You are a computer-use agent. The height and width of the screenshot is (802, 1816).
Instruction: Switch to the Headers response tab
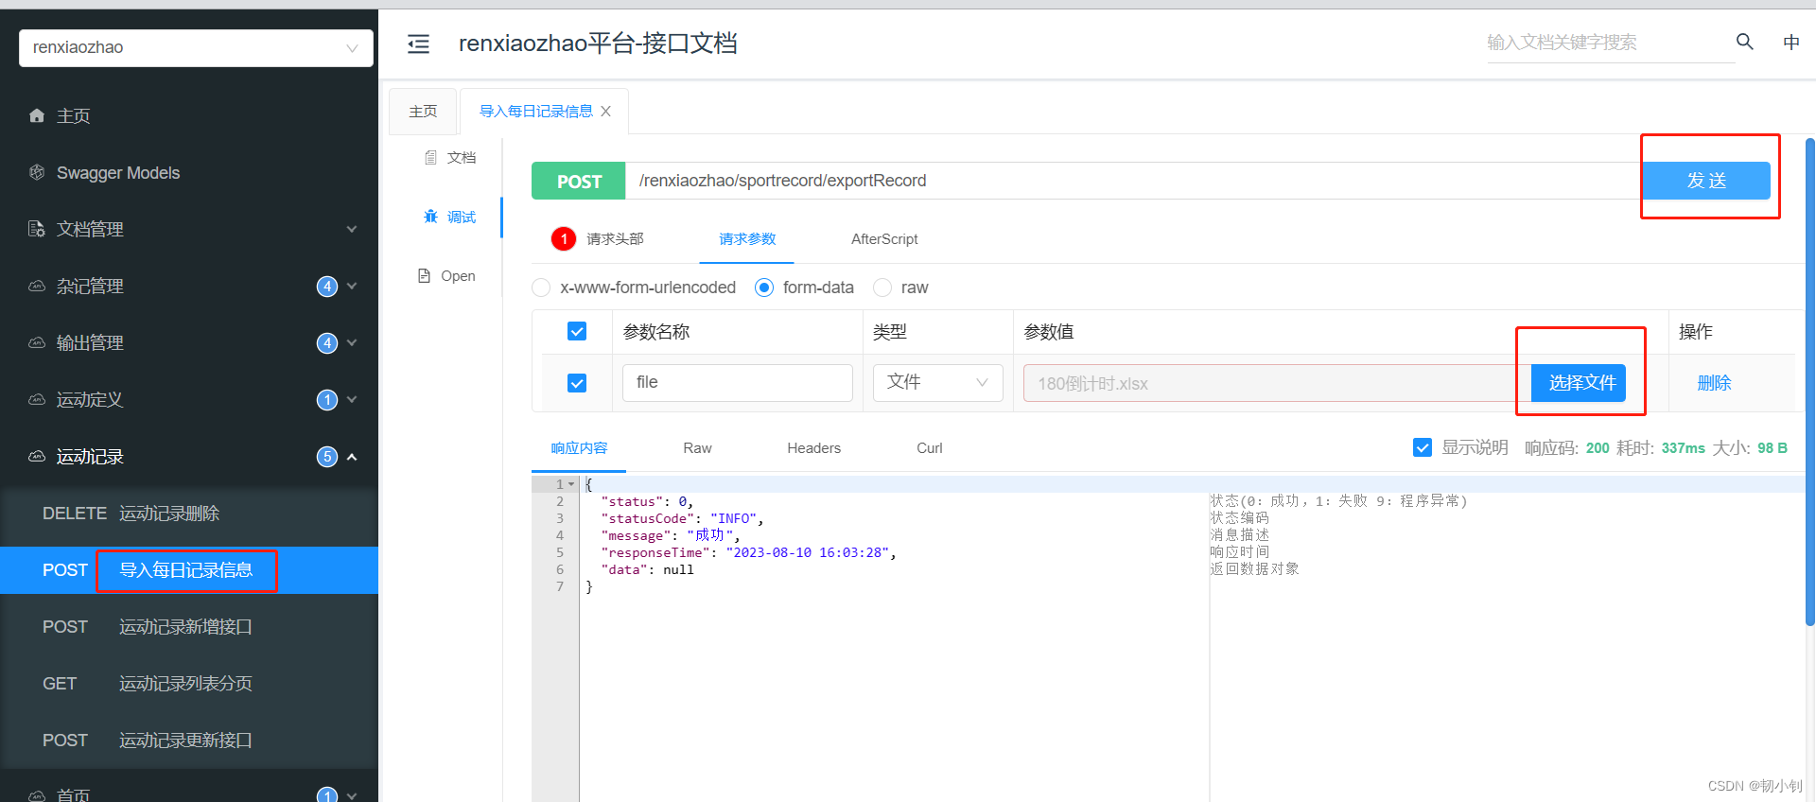tap(813, 448)
